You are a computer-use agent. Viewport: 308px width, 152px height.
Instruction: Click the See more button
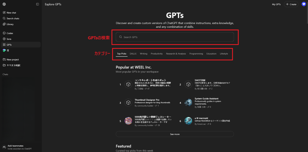(175, 134)
